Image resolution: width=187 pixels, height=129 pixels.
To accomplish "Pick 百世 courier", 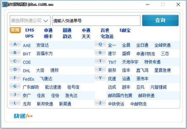I will pyautogui.click(x=105, y=30).
